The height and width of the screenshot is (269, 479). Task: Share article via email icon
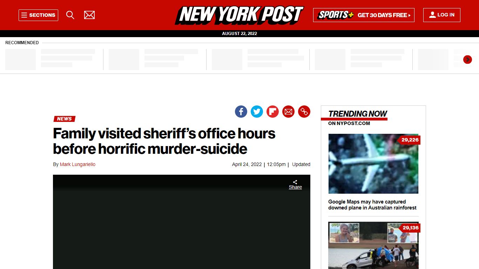(288, 112)
